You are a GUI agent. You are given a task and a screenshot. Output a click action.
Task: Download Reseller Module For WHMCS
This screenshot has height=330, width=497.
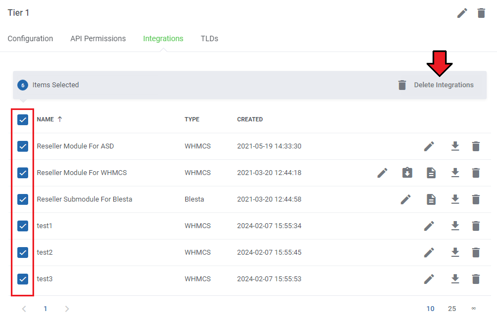(455, 173)
